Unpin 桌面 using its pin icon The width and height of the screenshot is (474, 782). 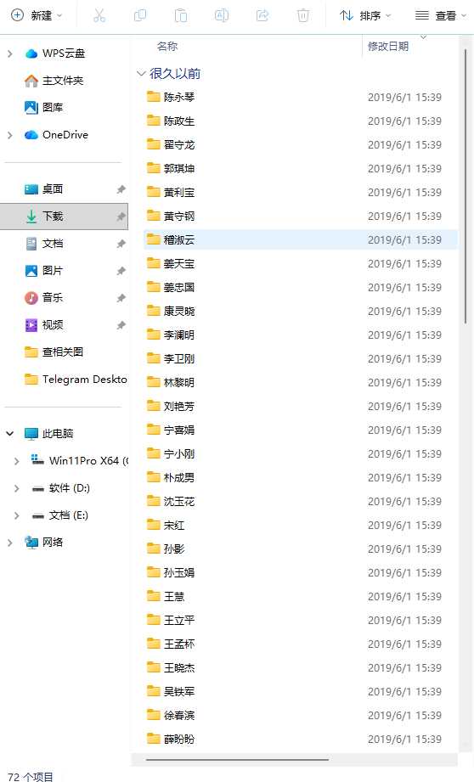tap(121, 189)
